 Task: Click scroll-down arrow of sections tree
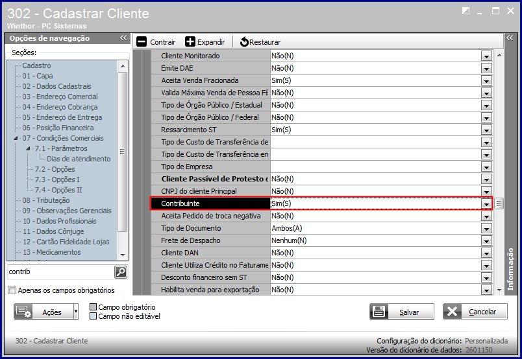123,255
